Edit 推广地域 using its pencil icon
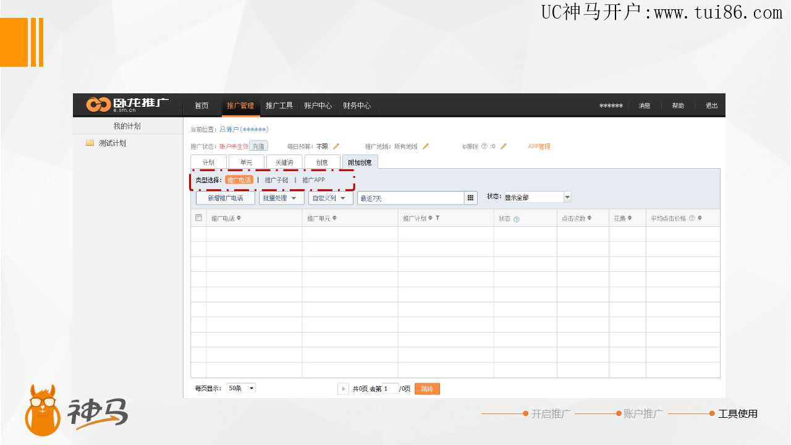 click(x=426, y=146)
